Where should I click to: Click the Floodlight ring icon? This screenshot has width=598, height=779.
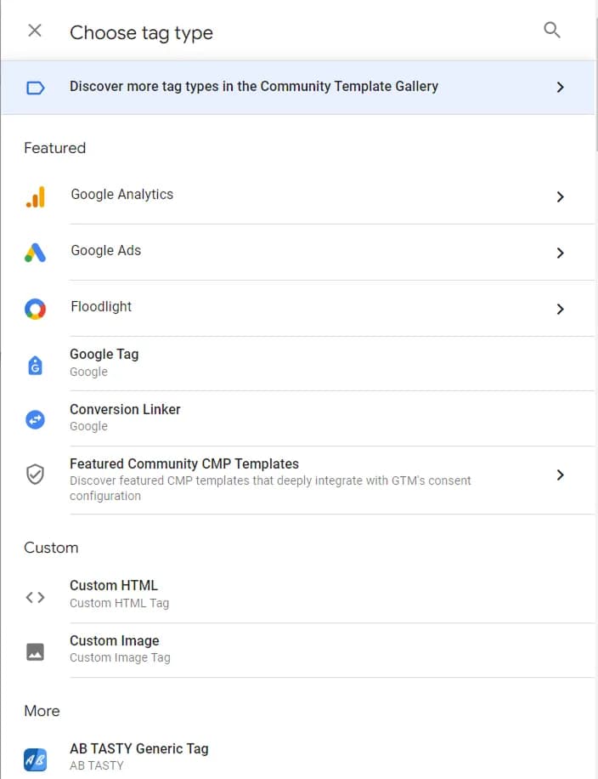[x=35, y=309]
